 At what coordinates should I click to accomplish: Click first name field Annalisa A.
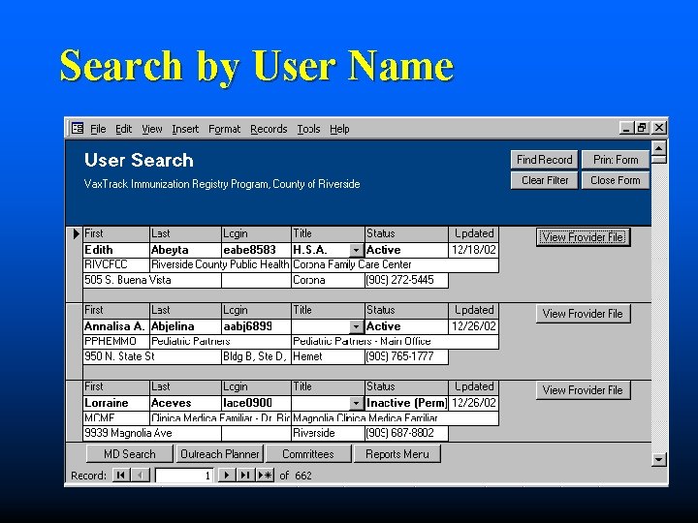click(x=116, y=327)
